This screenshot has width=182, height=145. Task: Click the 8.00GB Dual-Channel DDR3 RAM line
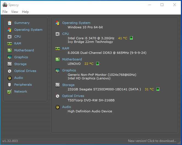(107, 53)
